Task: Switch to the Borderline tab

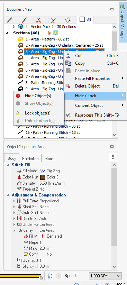Action: click(30, 159)
